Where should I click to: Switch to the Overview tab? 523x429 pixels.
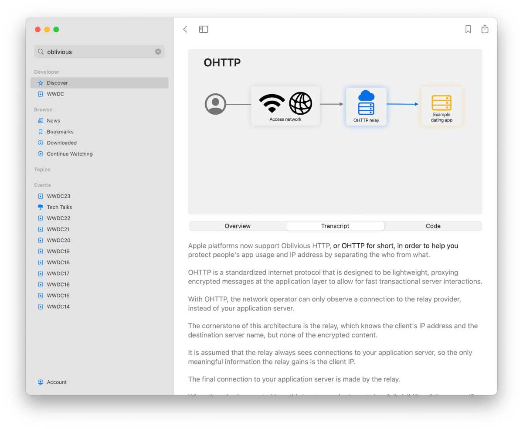click(x=238, y=226)
